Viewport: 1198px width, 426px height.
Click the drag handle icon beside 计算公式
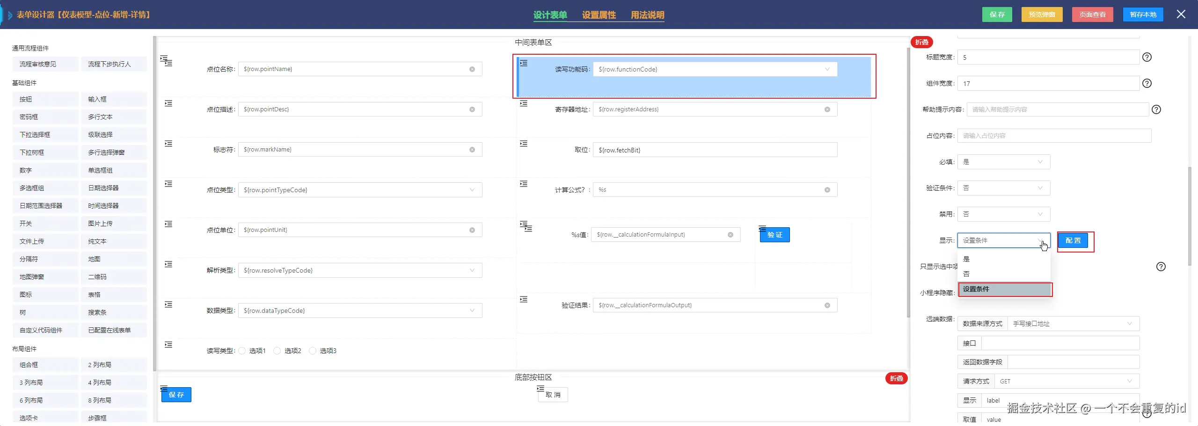524,184
